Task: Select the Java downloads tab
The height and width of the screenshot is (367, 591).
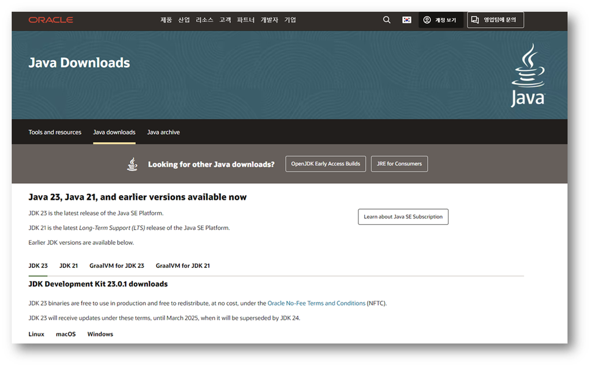Action: click(x=114, y=132)
